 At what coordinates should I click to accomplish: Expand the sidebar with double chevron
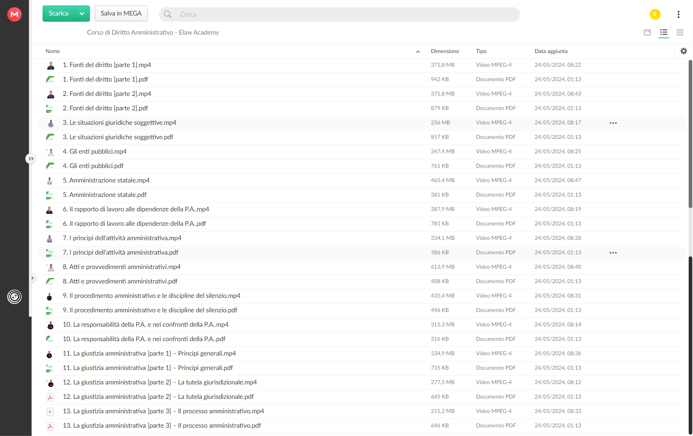pos(31,159)
